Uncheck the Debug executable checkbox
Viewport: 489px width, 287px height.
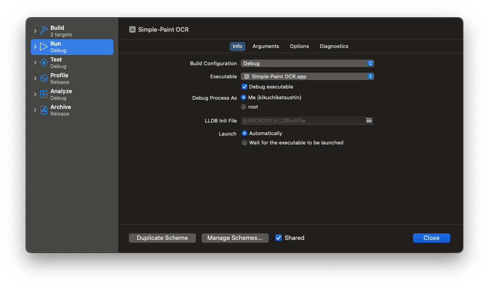tap(244, 87)
